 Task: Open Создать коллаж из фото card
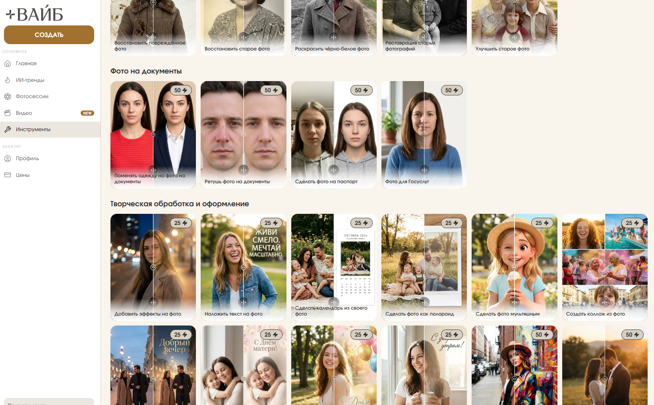605,267
